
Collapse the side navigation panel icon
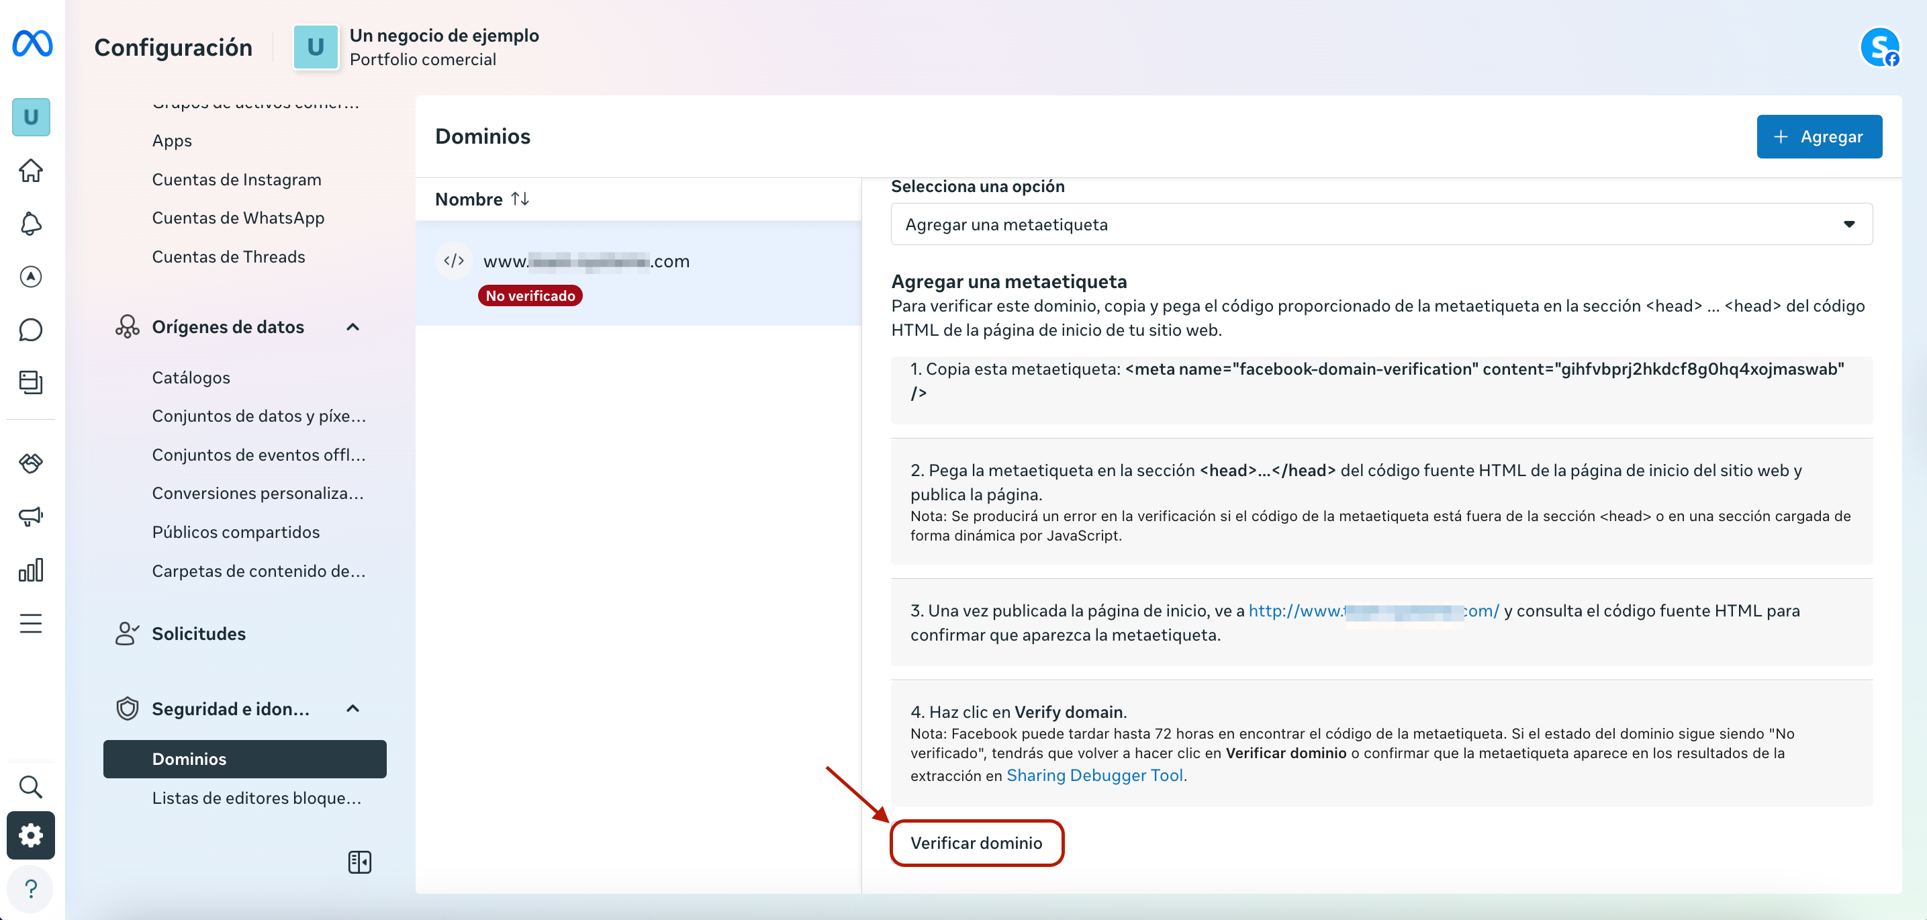tap(359, 862)
